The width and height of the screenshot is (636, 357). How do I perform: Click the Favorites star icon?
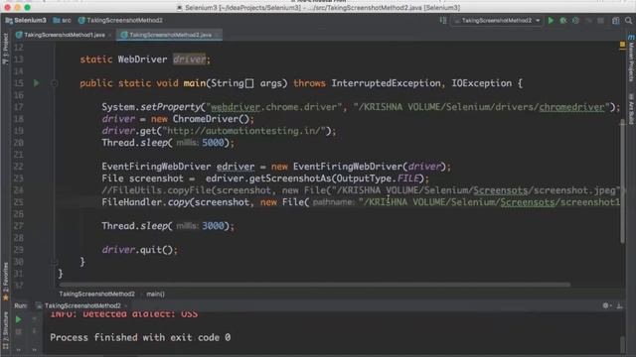[x=5, y=297]
